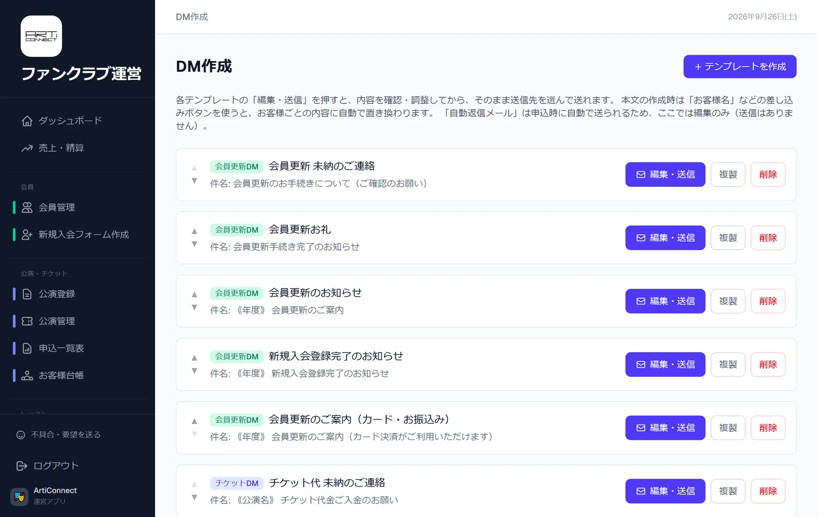Duplicate 新規入会登録完了のお知らせ template
827x517 pixels.
coord(728,364)
